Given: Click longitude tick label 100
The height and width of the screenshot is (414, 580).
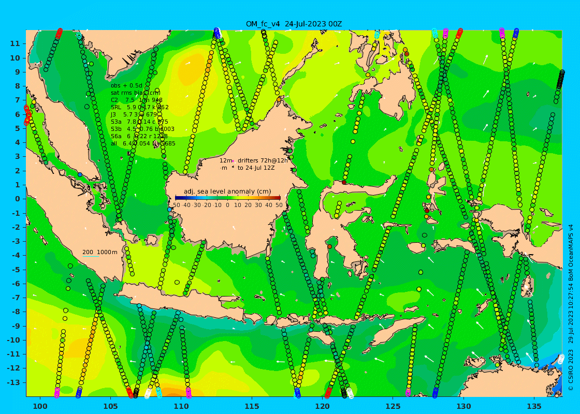Looking at the screenshot, I should point(40,406).
